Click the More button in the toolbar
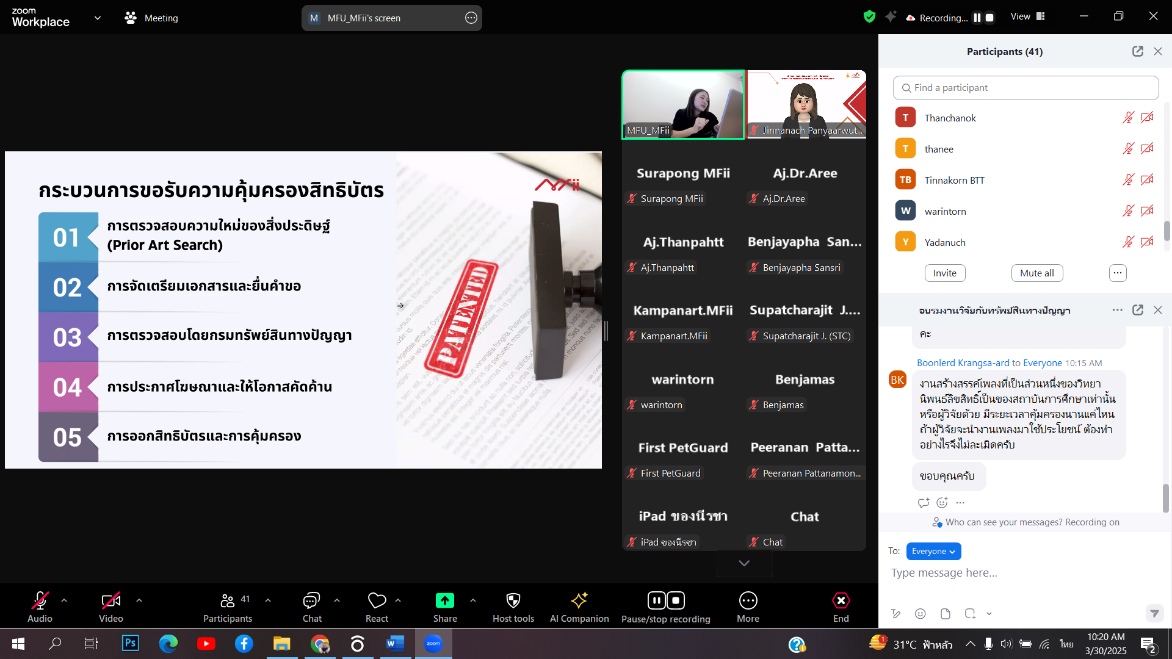Image resolution: width=1172 pixels, height=659 pixels. point(748,601)
